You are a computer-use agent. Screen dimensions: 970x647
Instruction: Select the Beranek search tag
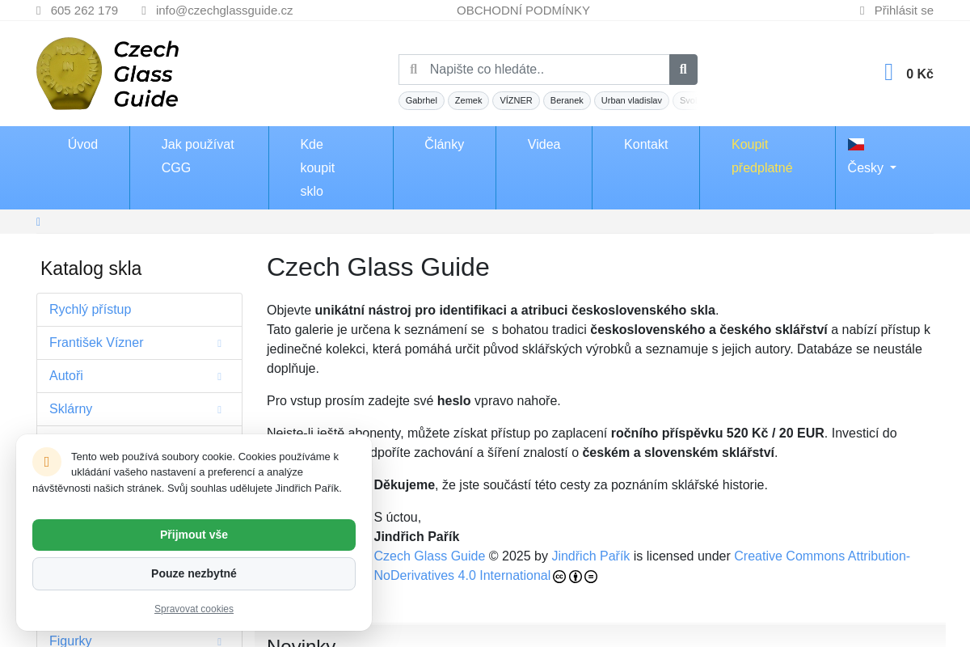click(x=567, y=100)
